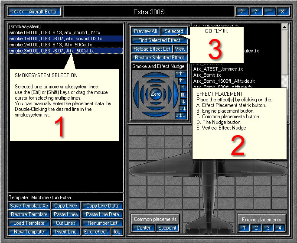Click Zero in the nudge pad center
This screenshot has width=297, height=243.
[155, 94]
